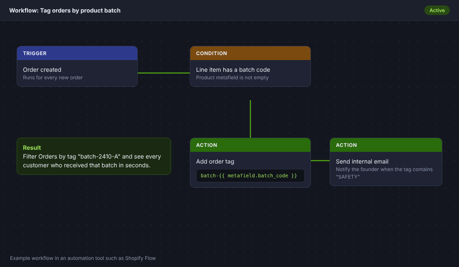
Task: Select the "Send internal email" action title
Action: click(x=362, y=161)
